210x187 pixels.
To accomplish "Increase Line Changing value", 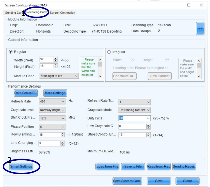I will (62, 142).
